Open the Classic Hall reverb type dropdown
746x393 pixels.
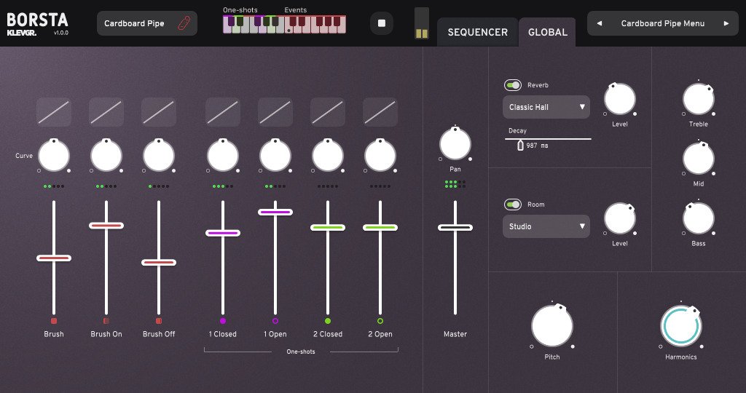tap(546, 107)
